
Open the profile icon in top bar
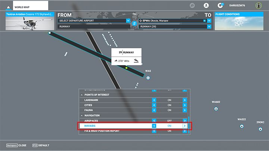(x=206, y=6)
